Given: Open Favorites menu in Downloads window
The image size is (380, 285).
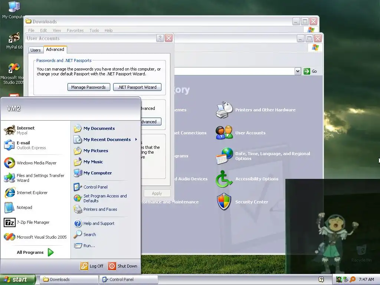Looking at the screenshot, I should [75, 30].
